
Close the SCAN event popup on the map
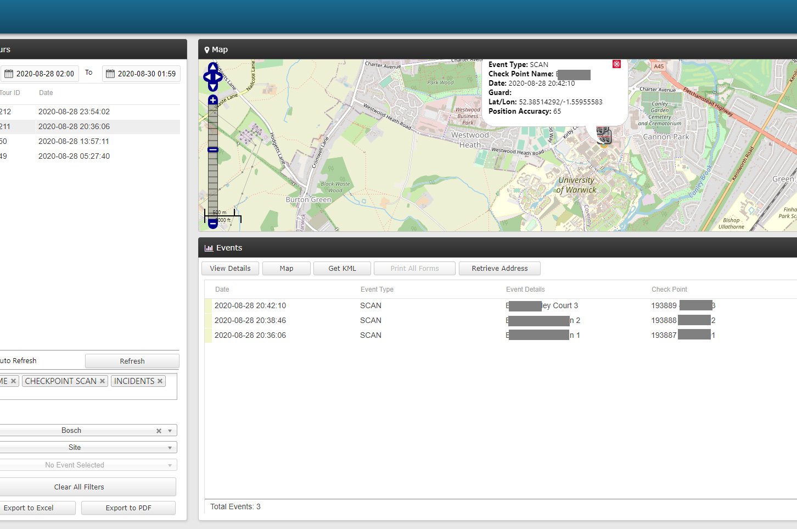tap(616, 64)
